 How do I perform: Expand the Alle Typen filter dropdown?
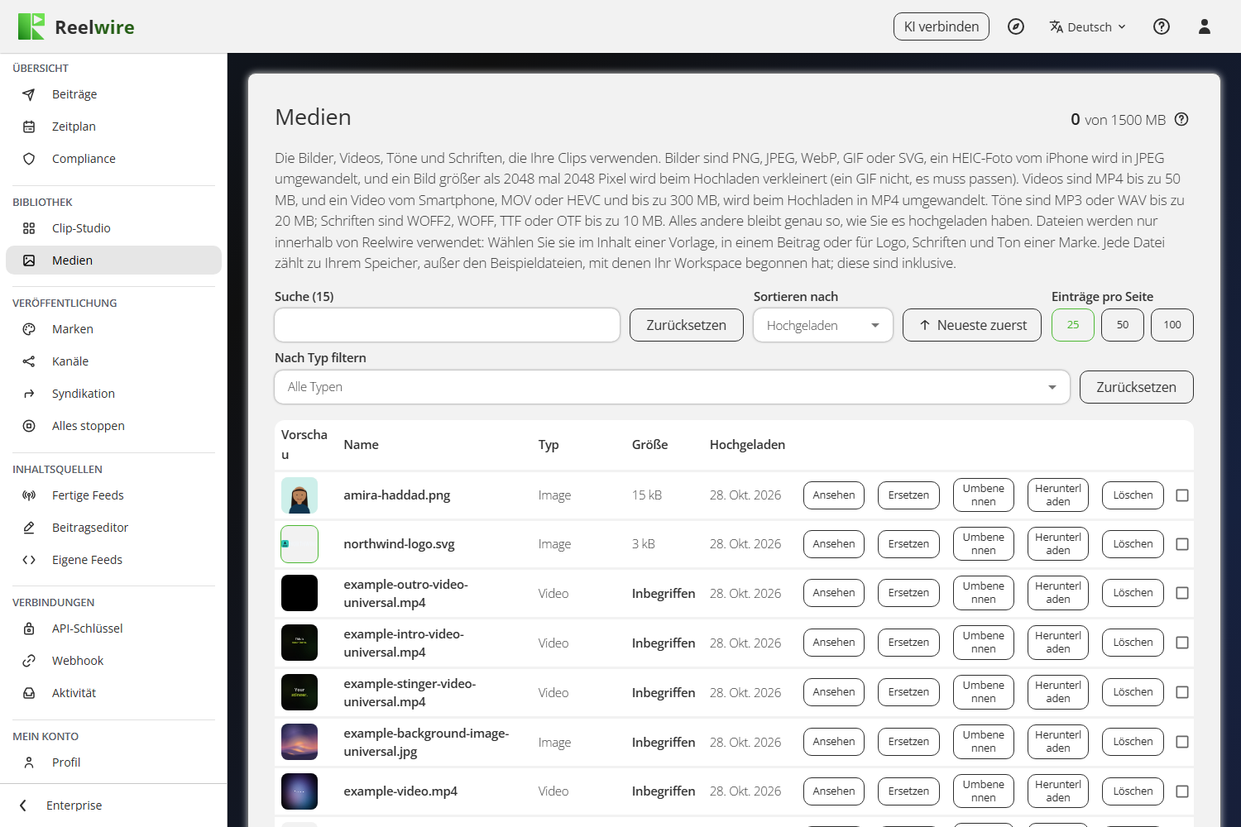pyautogui.click(x=672, y=387)
